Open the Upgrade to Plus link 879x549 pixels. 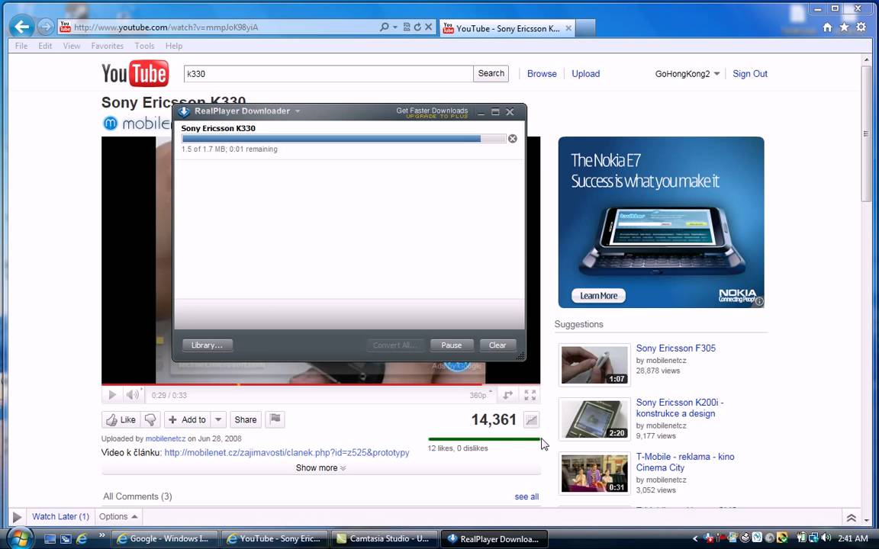tap(436, 117)
